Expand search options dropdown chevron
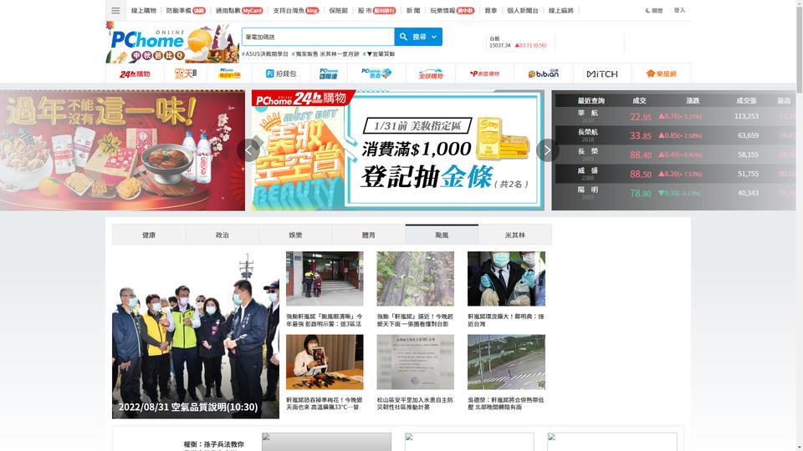 coord(434,37)
